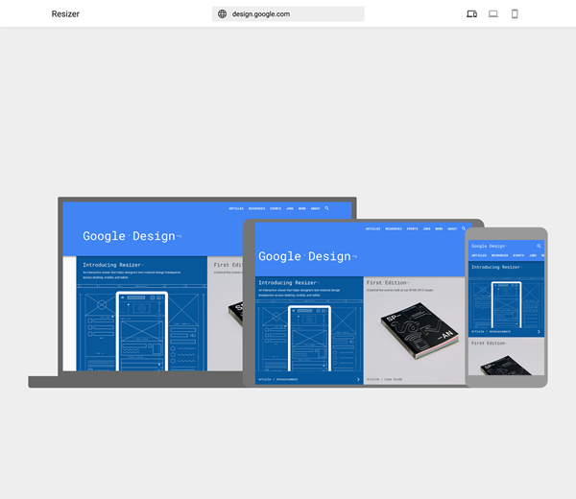Click the SPAN book image in phone preview
This screenshot has height=499, width=576.
tap(506, 365)
